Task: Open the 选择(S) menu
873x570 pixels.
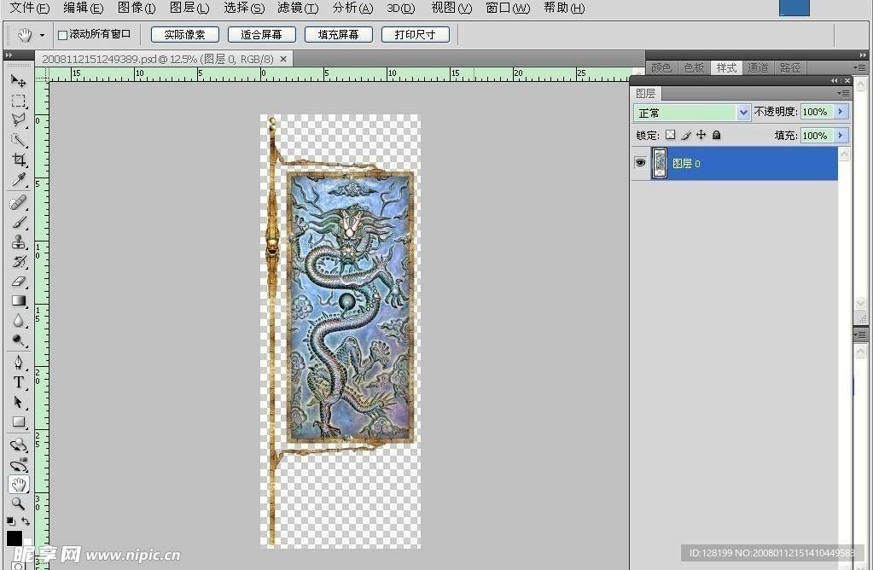Action: pos(244,8)
